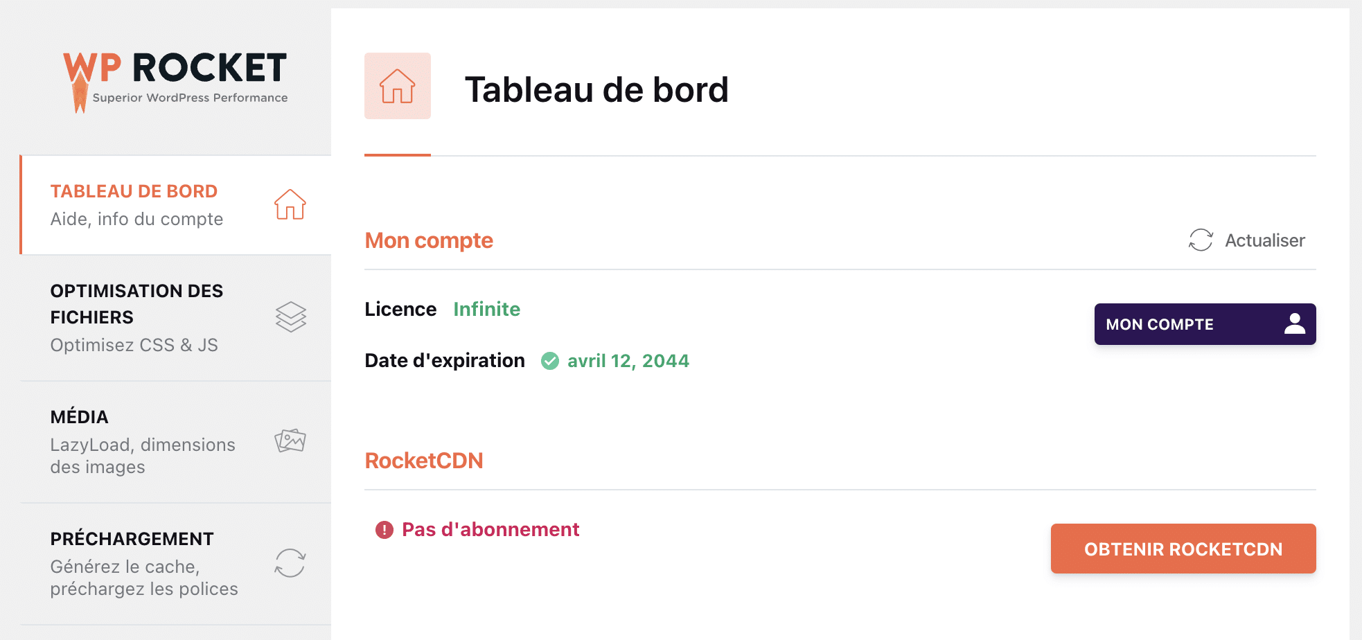Click the media images icon
Image resolution: width=1362 pixels, height=640 pixels.
pos(290,441)
